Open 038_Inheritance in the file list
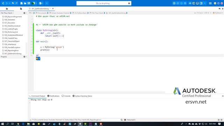 tap(9, 44)
